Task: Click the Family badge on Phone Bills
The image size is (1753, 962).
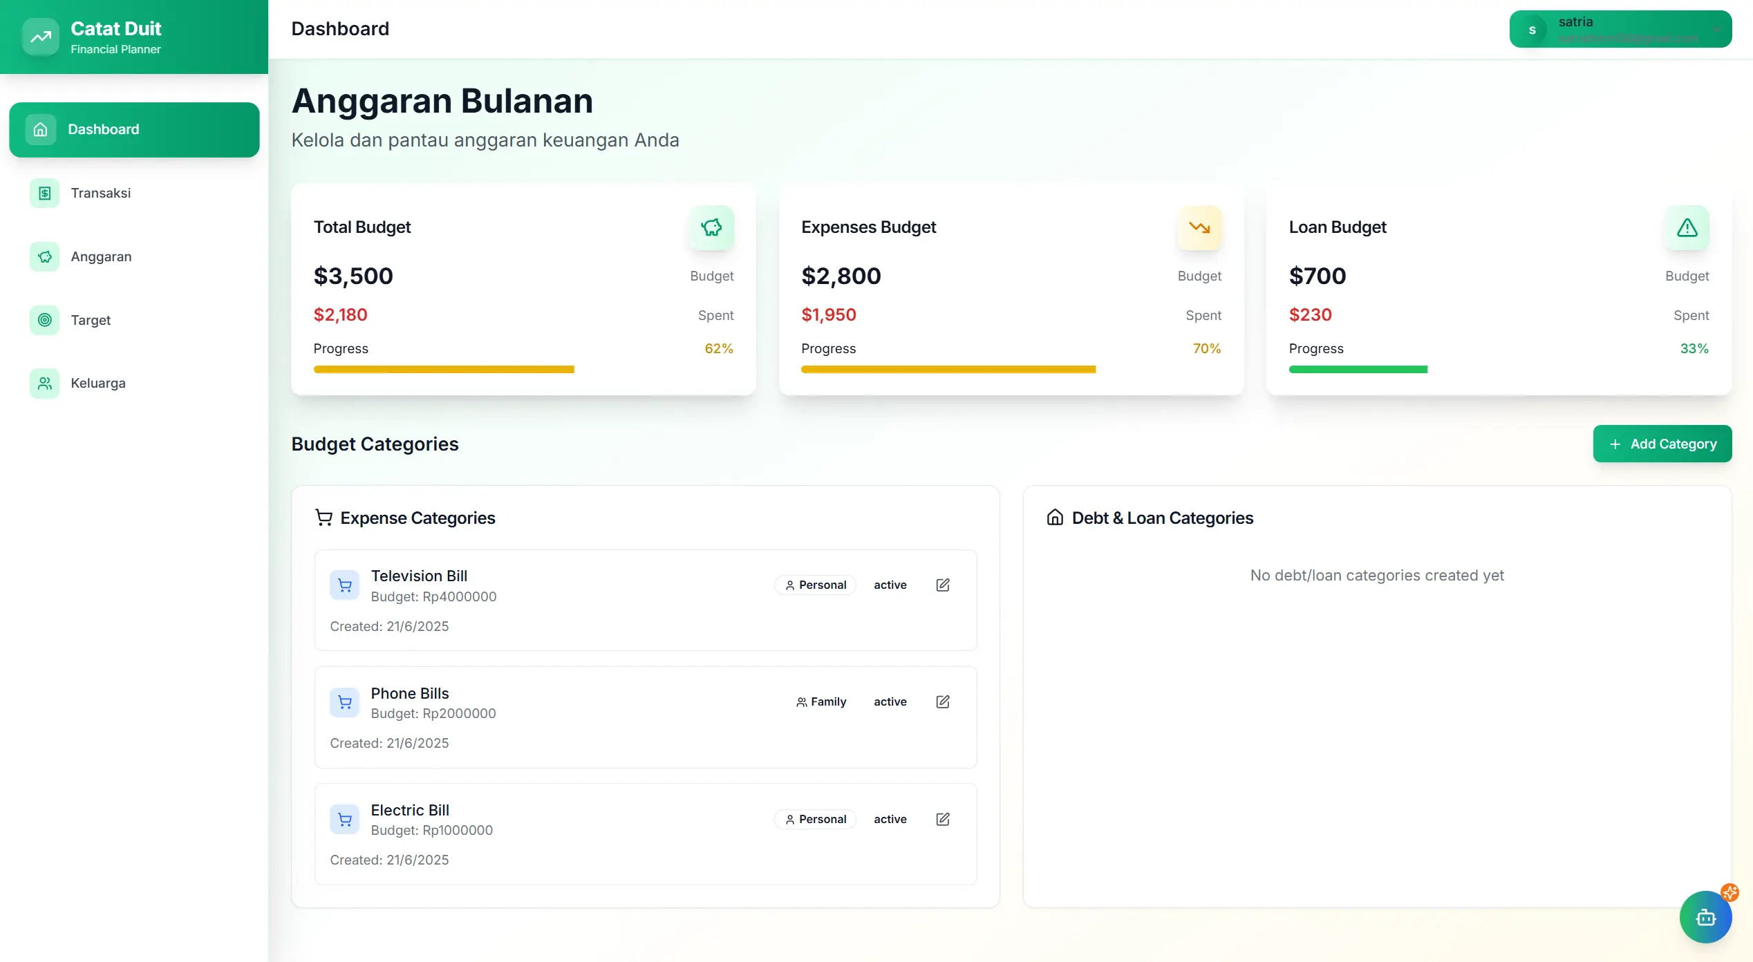Action: point(821,702)
